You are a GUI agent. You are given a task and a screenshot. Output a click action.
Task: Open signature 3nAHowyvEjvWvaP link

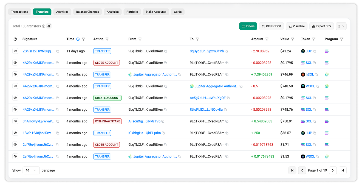(x=38, y=121)
